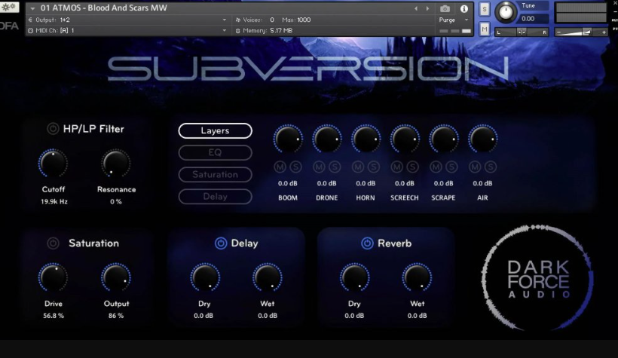This screenshot has height=358, width=618.
Task: Select the Layers tab
Action: [x=216, y=130]
